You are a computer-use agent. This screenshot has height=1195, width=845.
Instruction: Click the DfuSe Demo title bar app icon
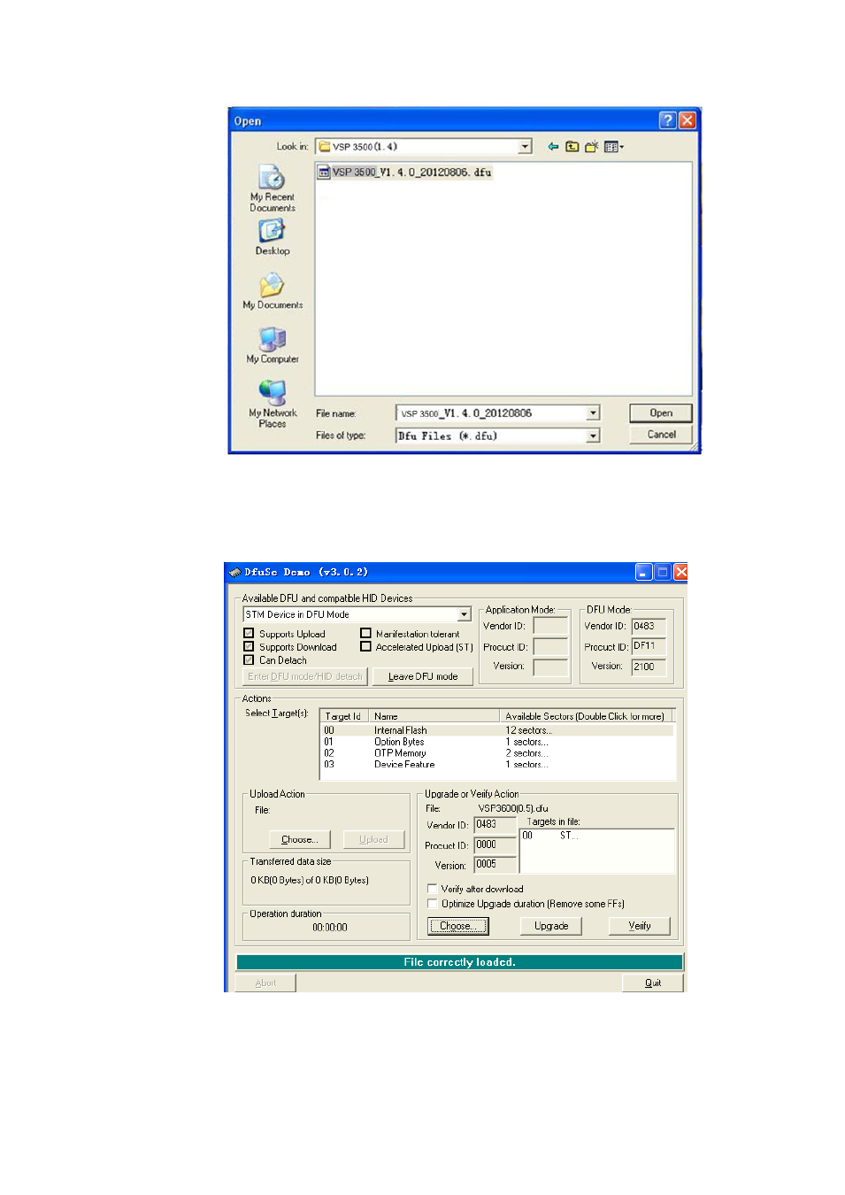(x=234, y=573)
